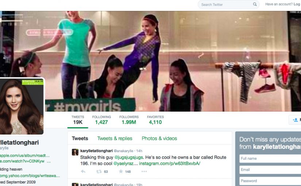
Task: Open karylle's profile photo
Action: pyautogui.click(x=22, y=106)
